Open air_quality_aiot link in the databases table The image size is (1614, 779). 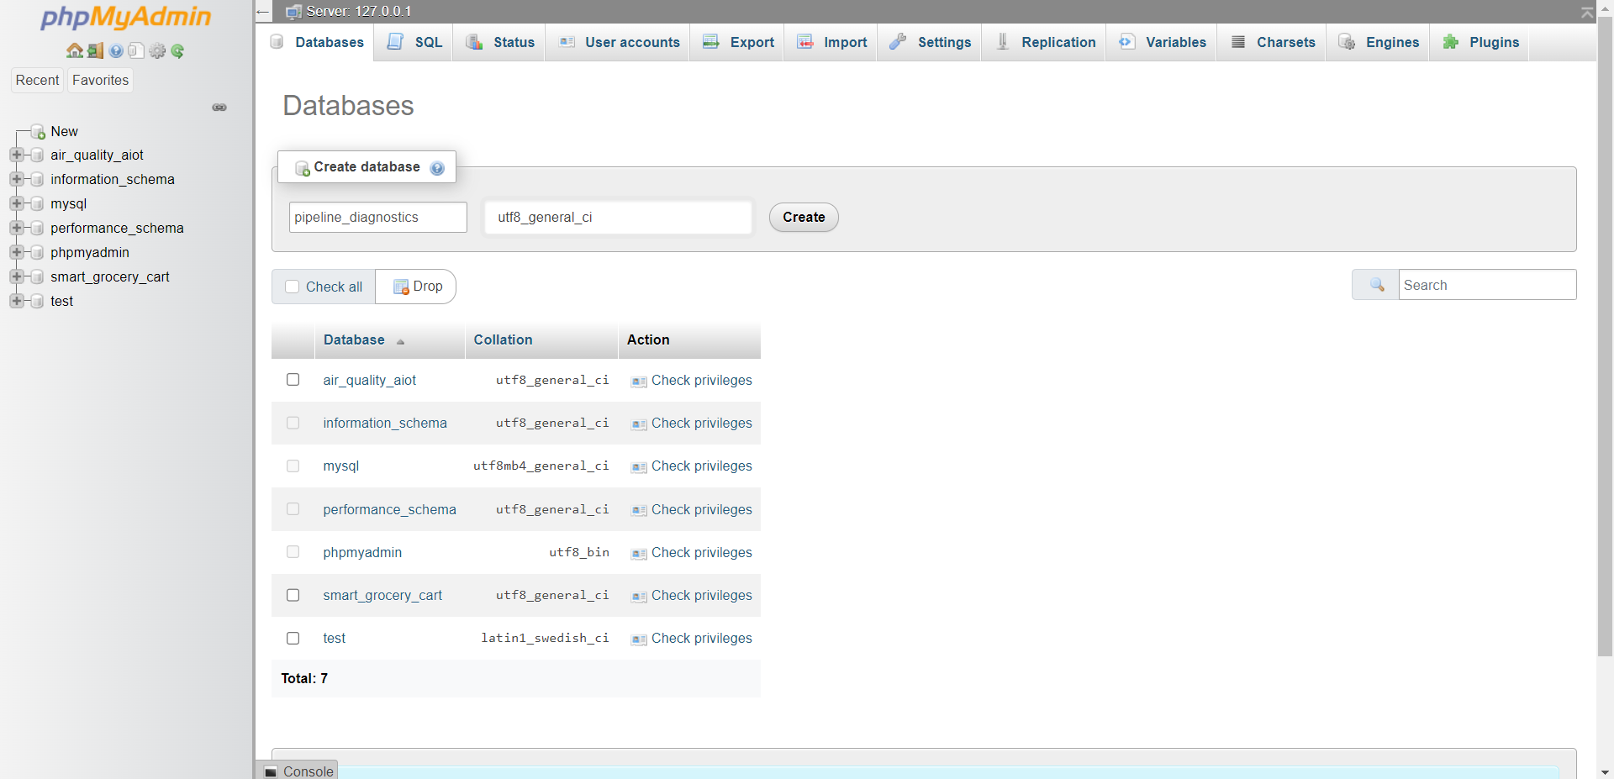370,380
